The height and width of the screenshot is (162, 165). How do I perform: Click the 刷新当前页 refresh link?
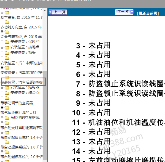[x=148, y=13]
